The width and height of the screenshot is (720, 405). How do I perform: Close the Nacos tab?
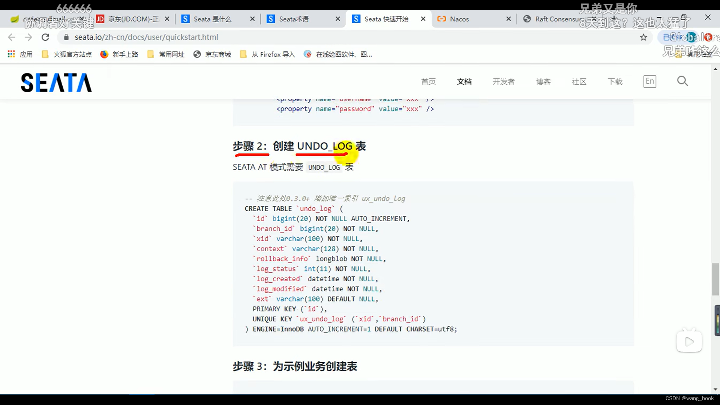(508, 19)
